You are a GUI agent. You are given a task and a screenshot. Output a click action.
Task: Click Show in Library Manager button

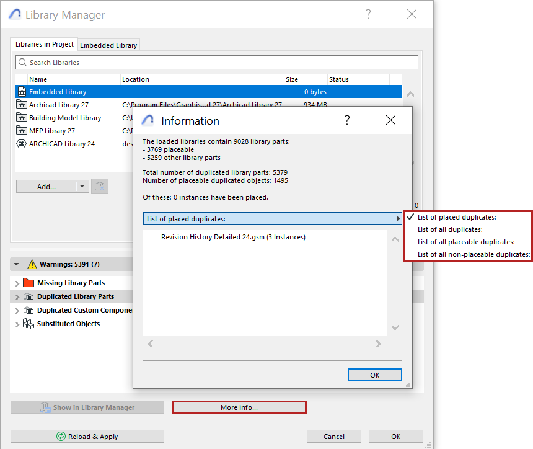point(87,407)
